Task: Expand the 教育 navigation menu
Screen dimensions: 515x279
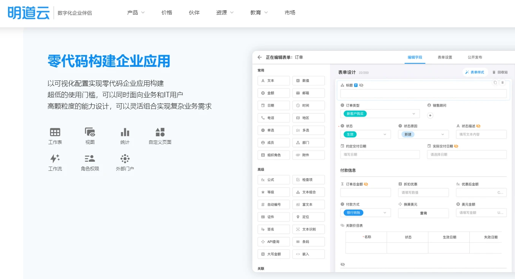Action: click(x=259, y=13)
